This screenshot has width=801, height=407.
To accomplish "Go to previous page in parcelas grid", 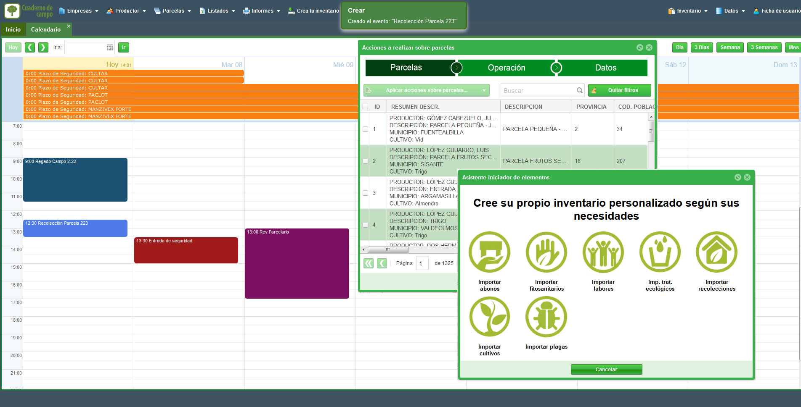I will pyautogui.click(x=382, y=263).
